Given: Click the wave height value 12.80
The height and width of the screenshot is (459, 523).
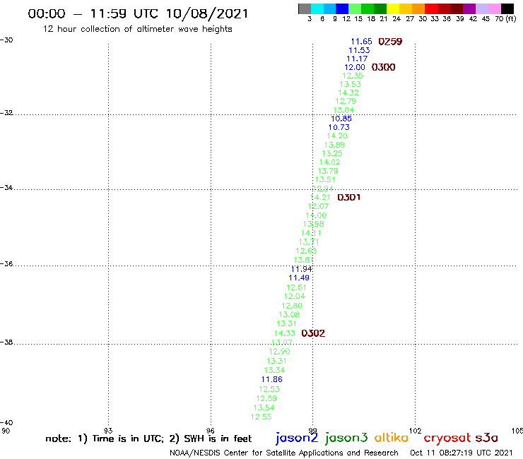Looking at the screenshot, I should click(292, 306).
